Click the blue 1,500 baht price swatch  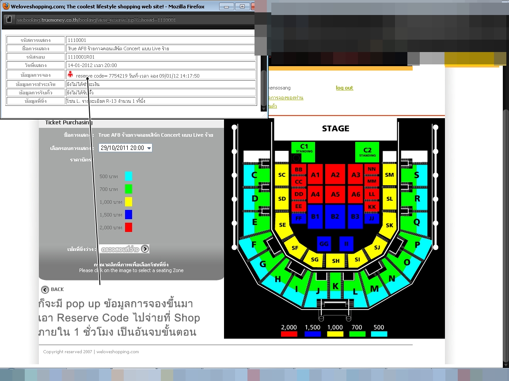129,214
